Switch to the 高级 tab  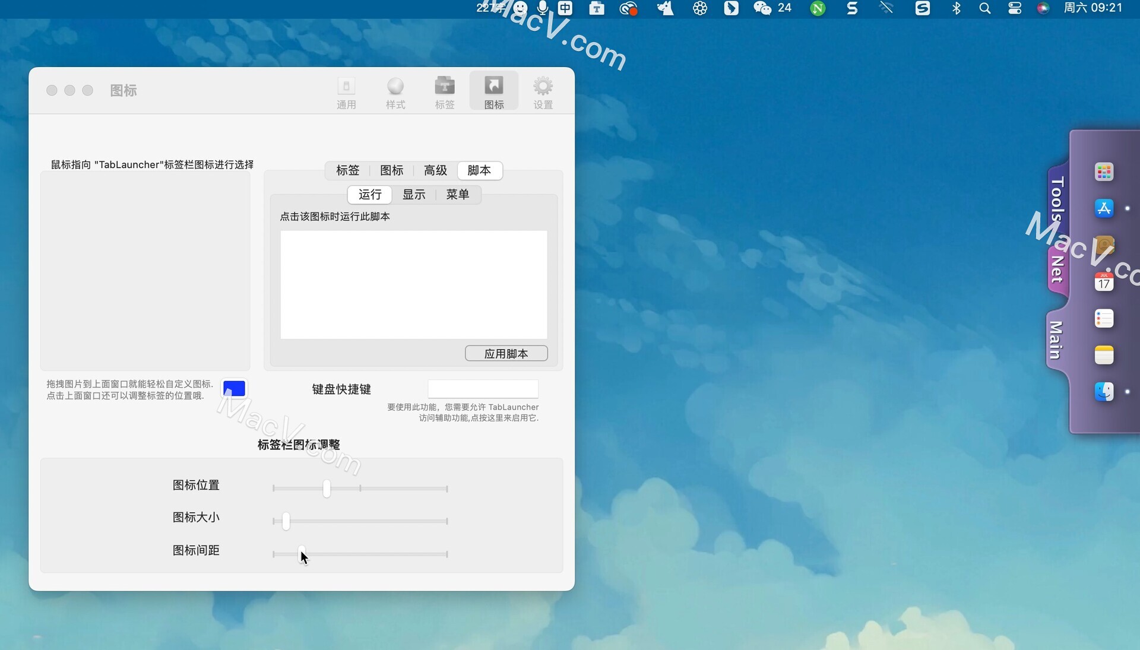click(435, 170)
